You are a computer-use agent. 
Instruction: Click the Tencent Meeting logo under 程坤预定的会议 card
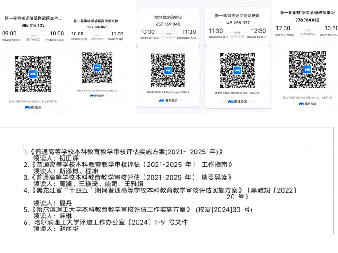(168, 101)
